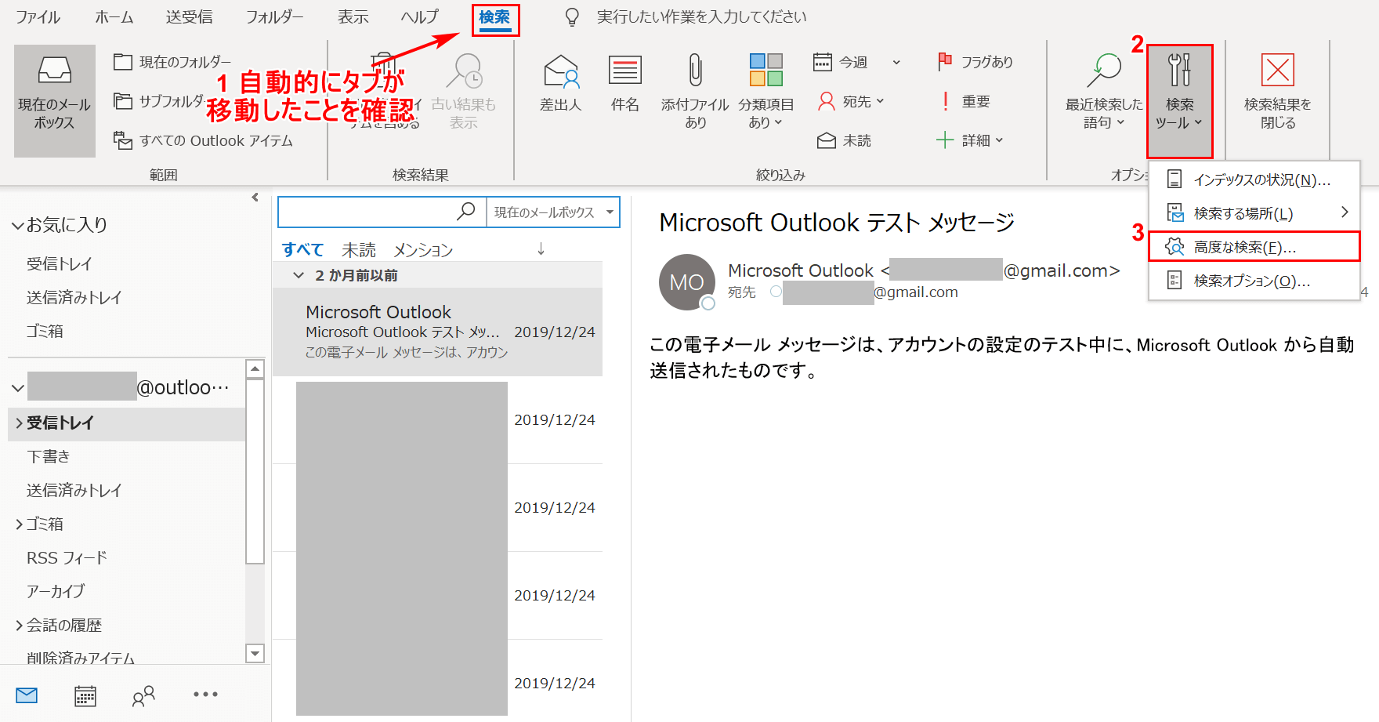1379x722 pixels.
Task: Show Unread (未読) messages in list header
Action: point(359,249)
